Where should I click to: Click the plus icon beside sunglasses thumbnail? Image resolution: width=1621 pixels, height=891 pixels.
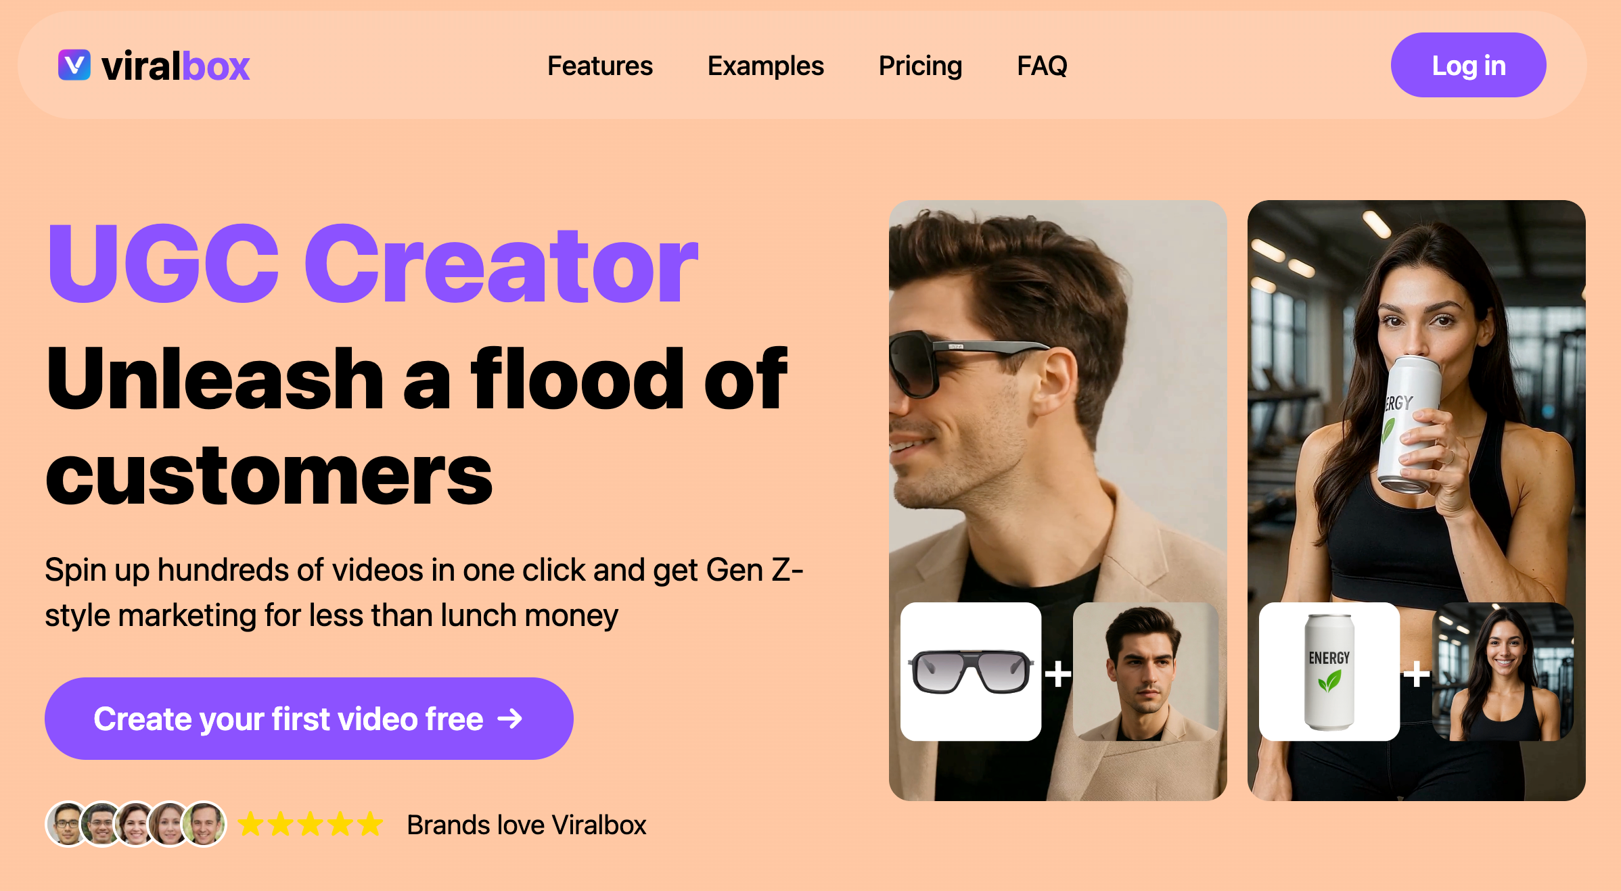point(1058,674)
